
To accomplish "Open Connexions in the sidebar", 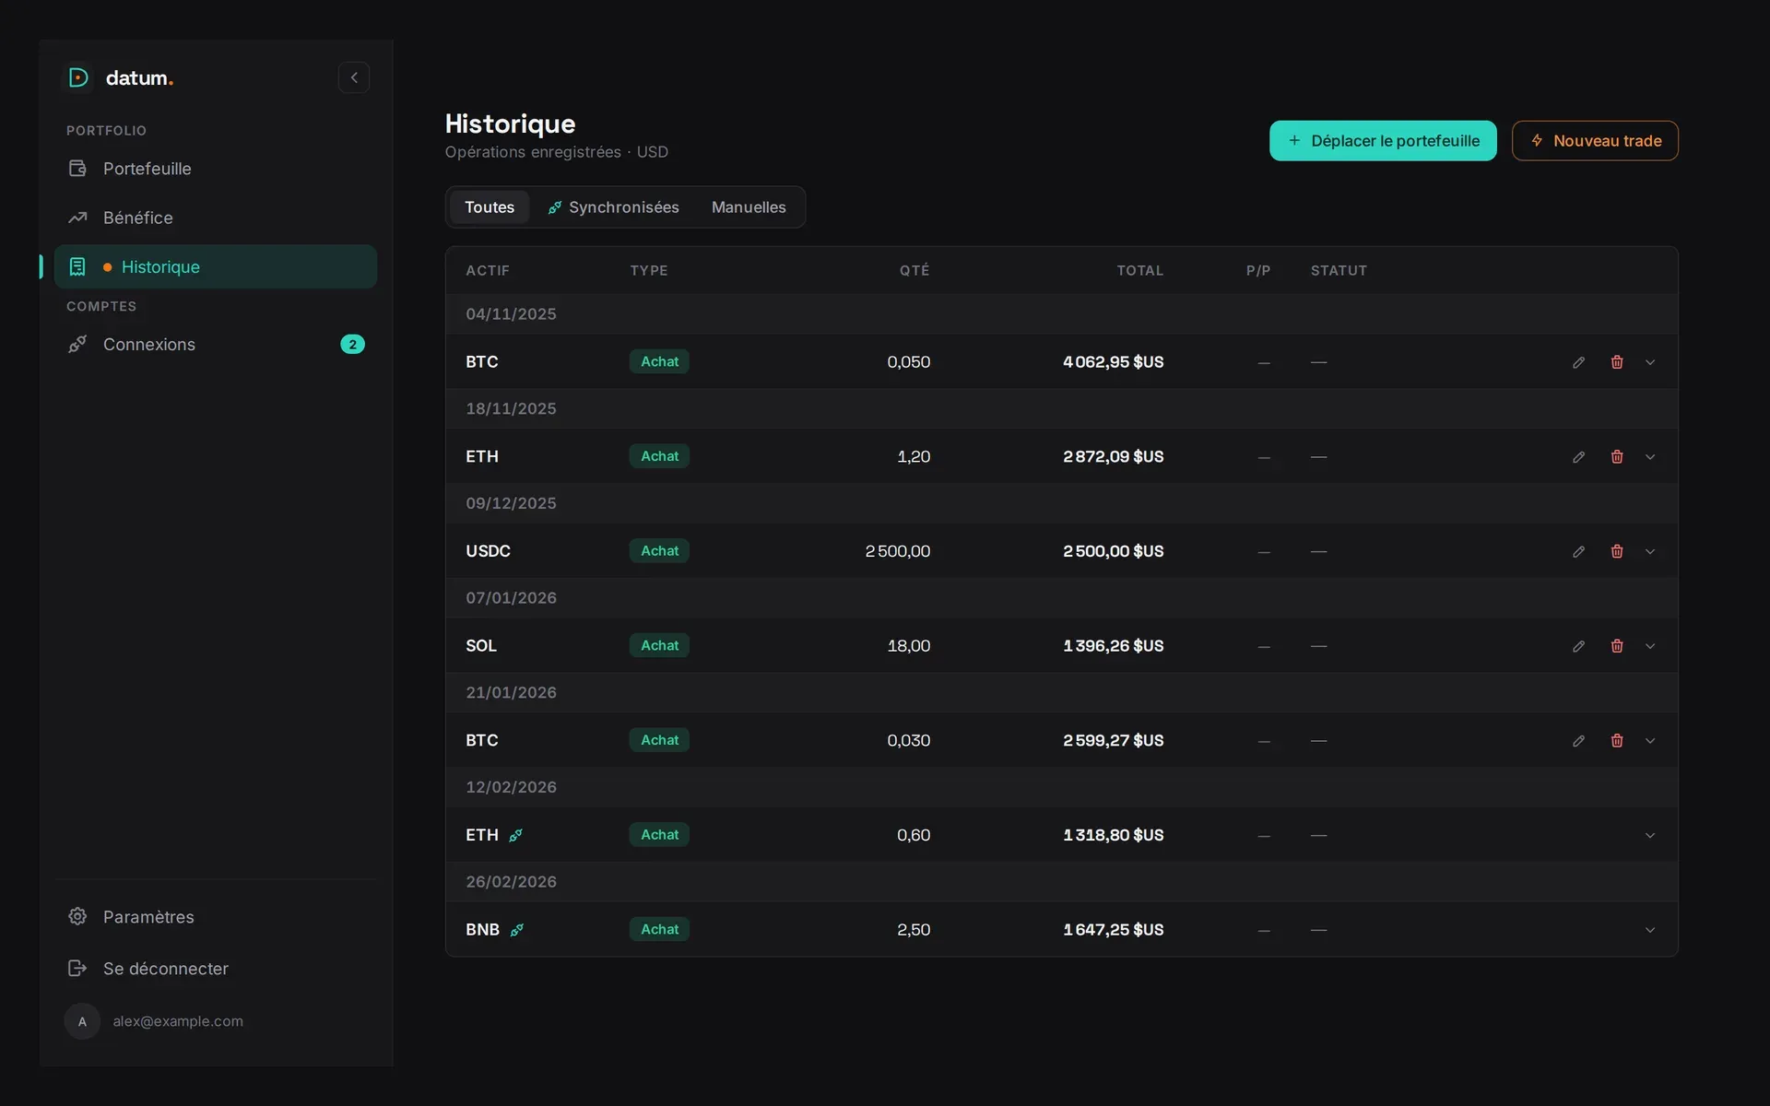I will (x=216, y=344).
